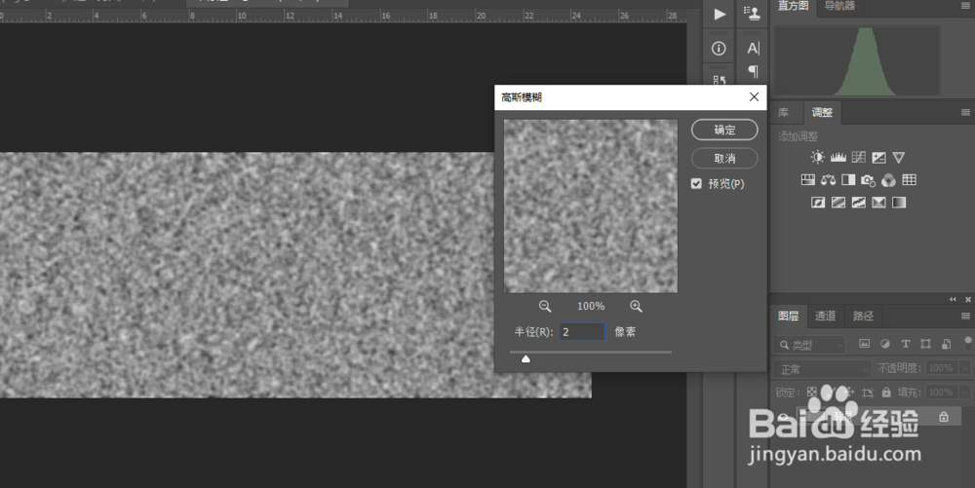Open the histogram panel menu
The height and width of the screenshot is (488, 975).
point(965,6)
